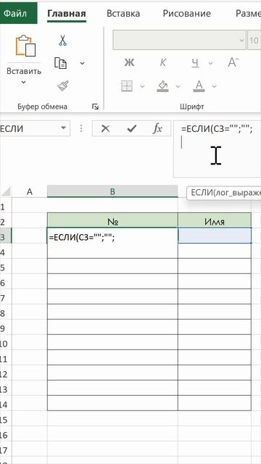Select highlighted cell C3
The height and width of the screenshot is (464, 261).
[x=215, y=236]
